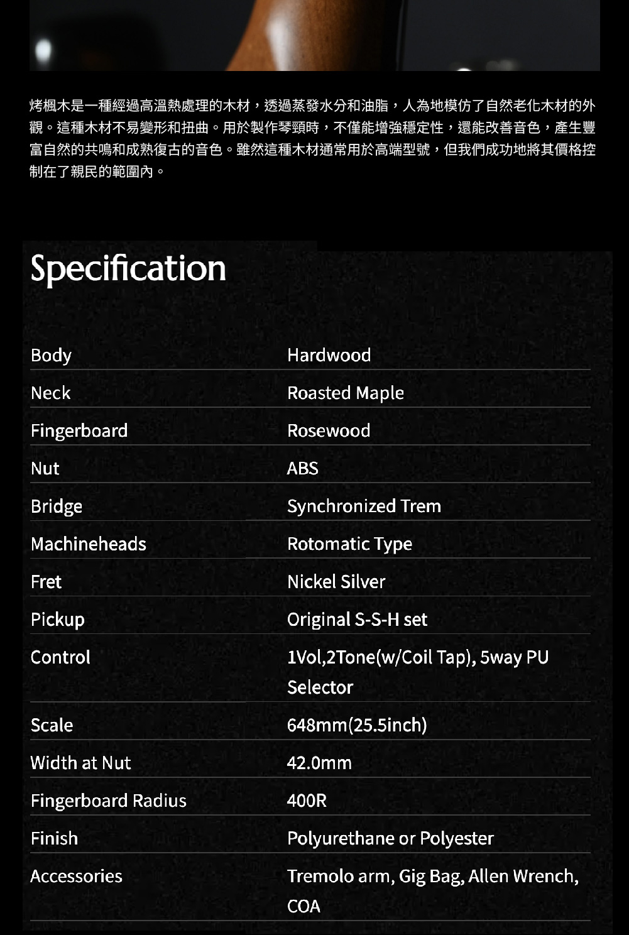The width and height of the screenshot is (629, 935).
Task: Click the guitar neck product photo
Action: [314, 35]
